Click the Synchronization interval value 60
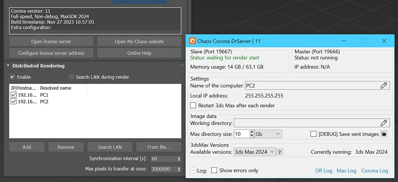This screenshot has height=182, width=398. (164, 159)
